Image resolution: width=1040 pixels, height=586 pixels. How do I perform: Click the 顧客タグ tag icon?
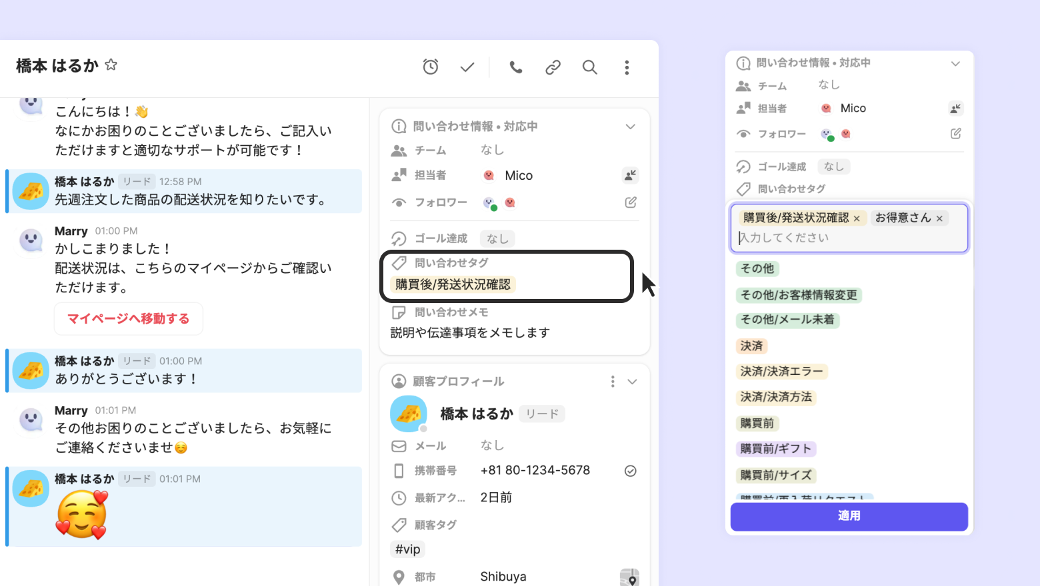399,525
